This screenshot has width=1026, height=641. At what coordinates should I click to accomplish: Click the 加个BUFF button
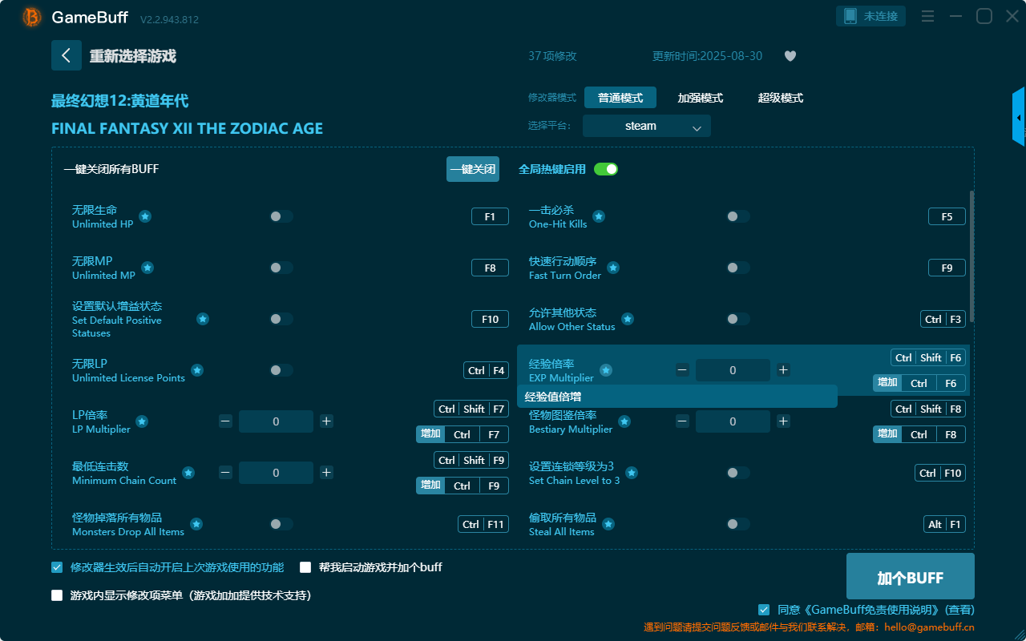[x=911, y=576]
